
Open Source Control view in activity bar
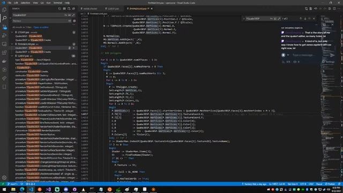pyautogui.click(x=4, y=27)
